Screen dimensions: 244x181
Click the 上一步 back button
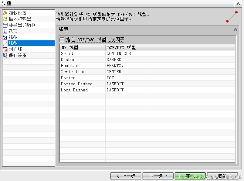pyautogui.click(x=126, y=176)
